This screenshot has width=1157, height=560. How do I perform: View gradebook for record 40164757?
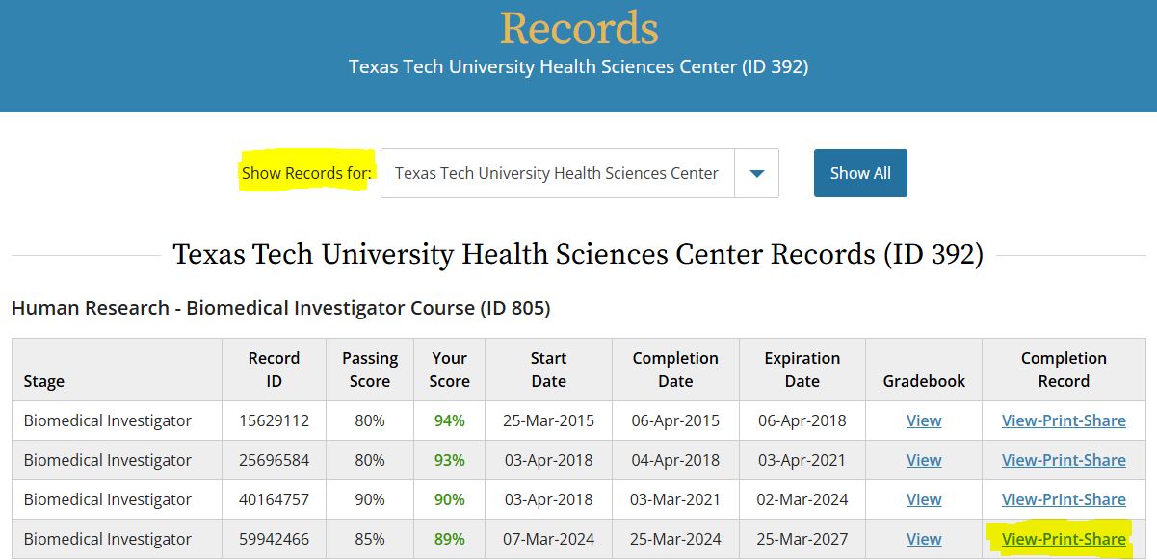924,499
